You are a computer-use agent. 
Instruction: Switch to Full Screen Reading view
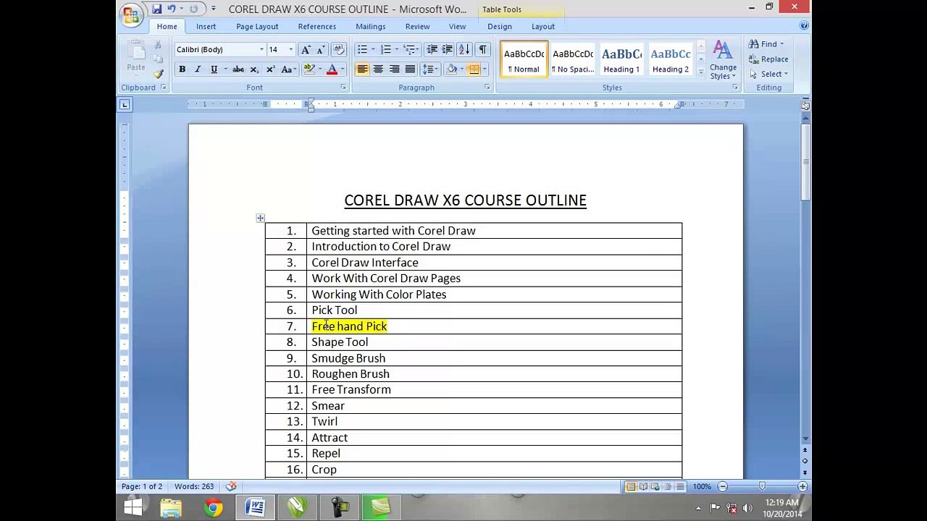tap(643, 487)
